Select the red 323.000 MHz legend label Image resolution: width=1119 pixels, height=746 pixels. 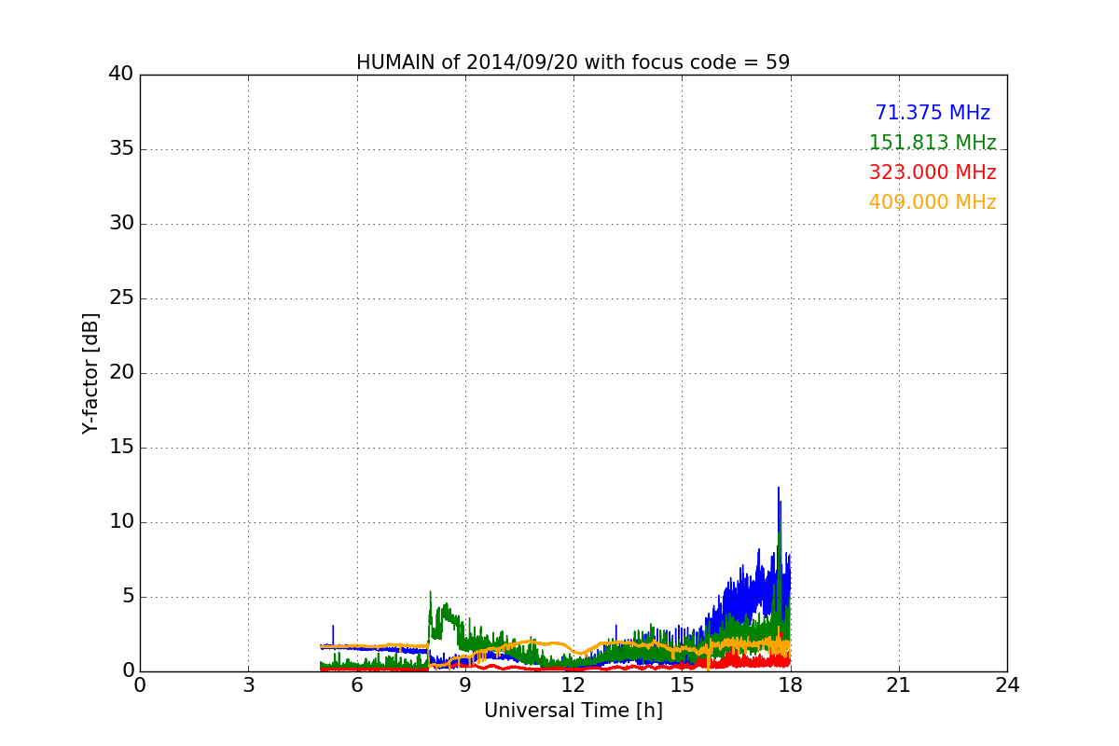click(932, 173)
